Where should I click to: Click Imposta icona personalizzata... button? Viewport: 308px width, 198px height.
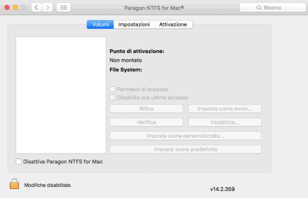coord(185,136)
